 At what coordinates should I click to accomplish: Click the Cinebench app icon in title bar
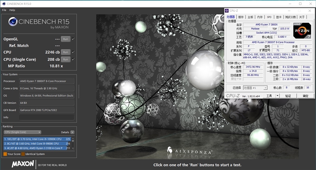click(x=4, y=4)
